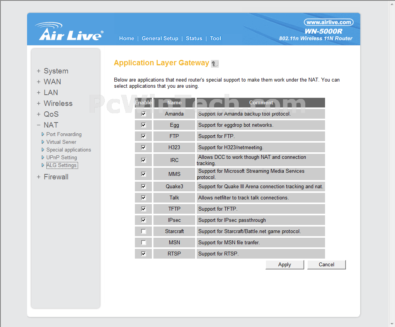Viewport: 395px width, 327px height.
Task: Click the WN-5000R model label
Action: click(323, 31)
